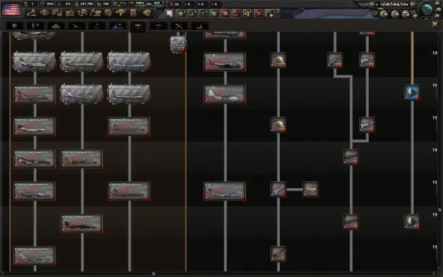The width and height of the screenshot is (443, 277).
Task: Select Корпус маленького с... card in C-130 row
Action: click(x=35, y=94)
